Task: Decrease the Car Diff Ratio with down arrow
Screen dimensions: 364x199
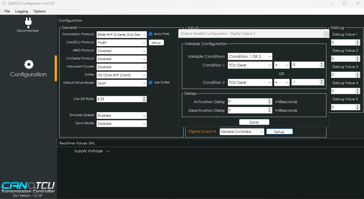Action: click(145, 101)
